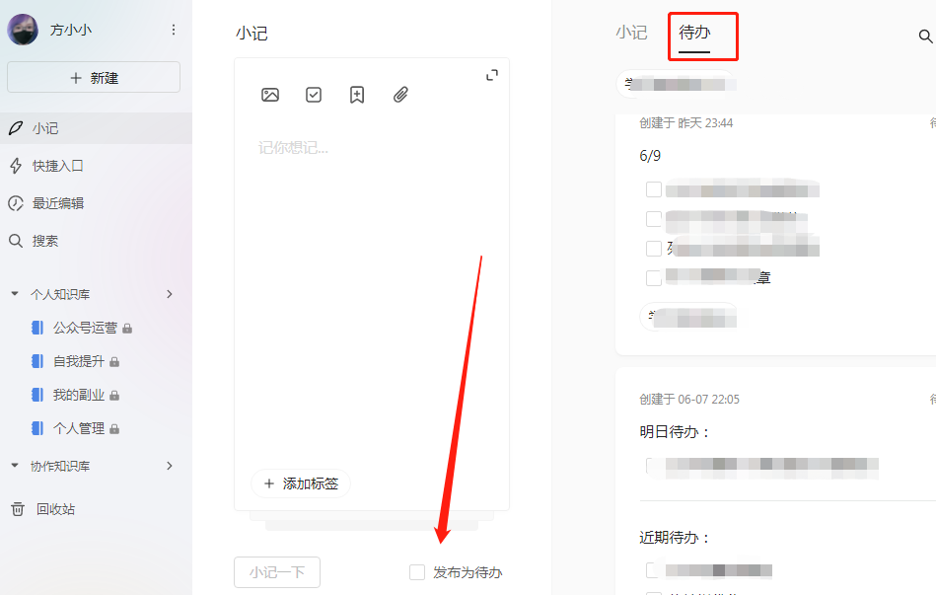Open the three-dot menu beside 方小小
The width and height of the screenshot is (936, 595).
tap(174, 30)
